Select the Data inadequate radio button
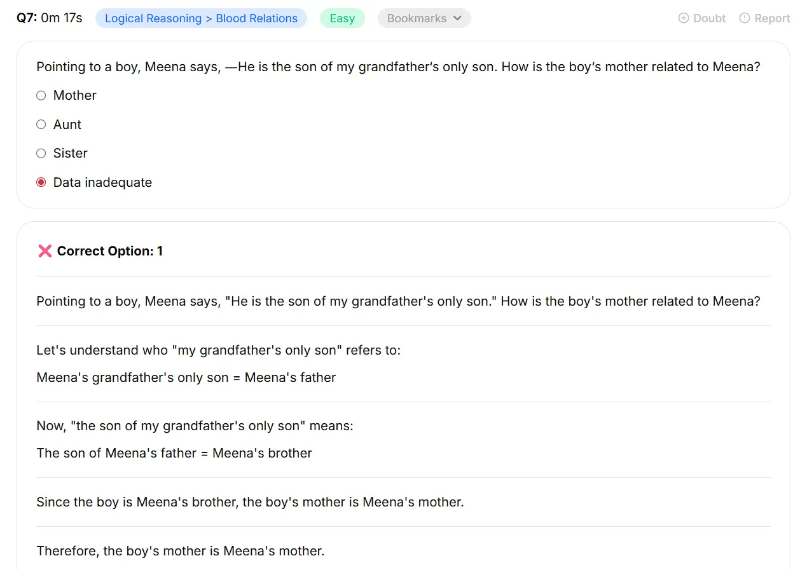The image size is (793, 570). point(41,182)
